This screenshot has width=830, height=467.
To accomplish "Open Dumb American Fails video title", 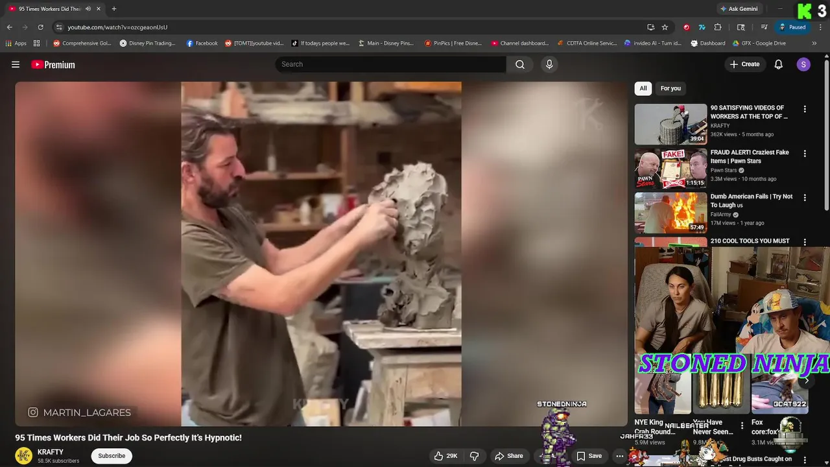I will point(752,201).
